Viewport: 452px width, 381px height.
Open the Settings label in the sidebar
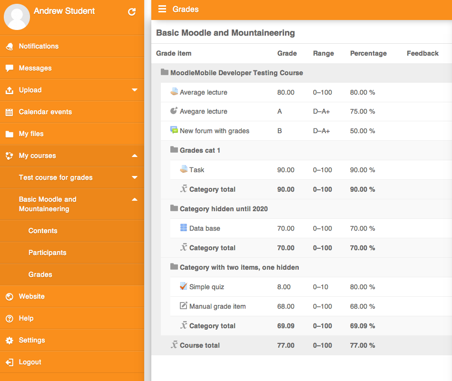(32, 341)
